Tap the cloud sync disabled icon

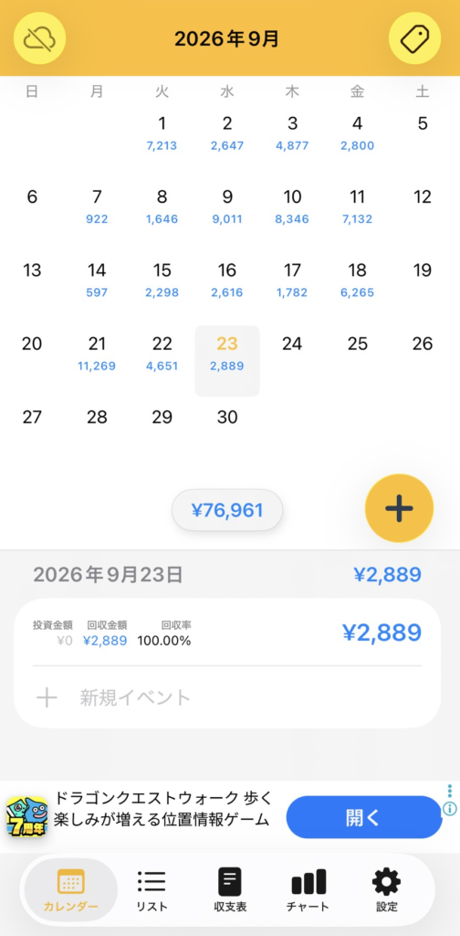tap(39, 38)
